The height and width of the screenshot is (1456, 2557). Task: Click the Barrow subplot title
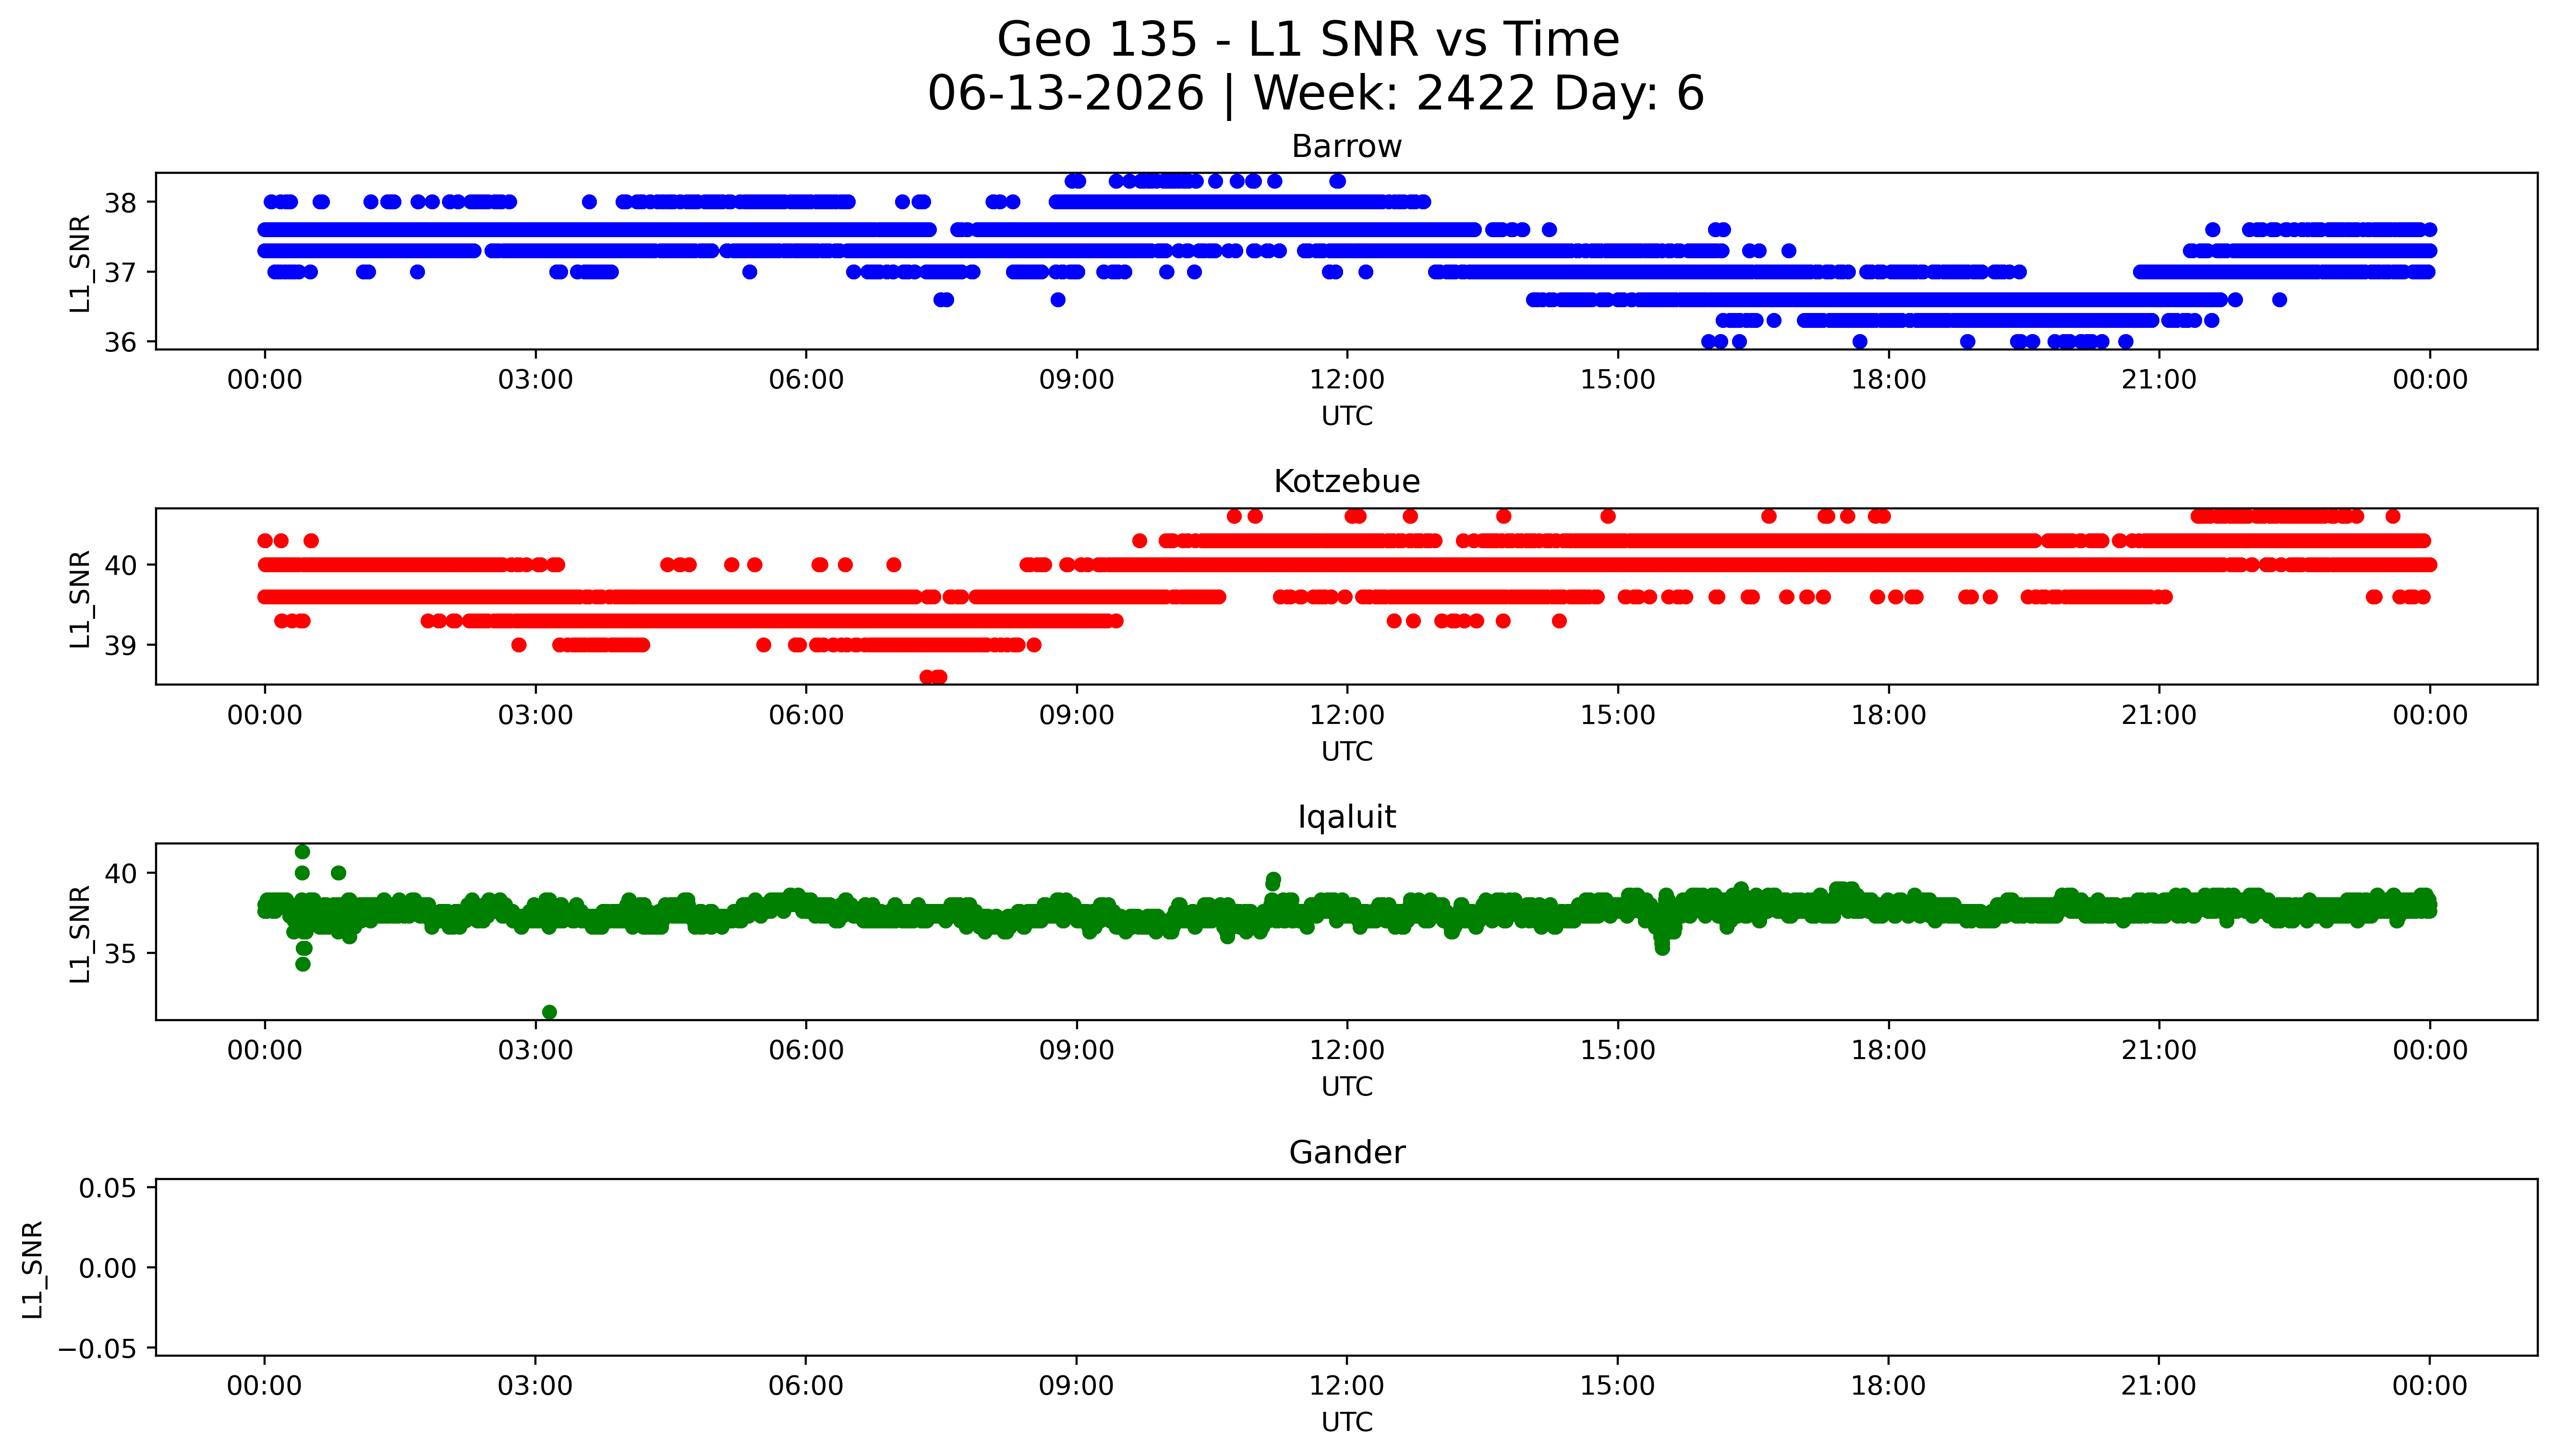[x=1346, y=147]
